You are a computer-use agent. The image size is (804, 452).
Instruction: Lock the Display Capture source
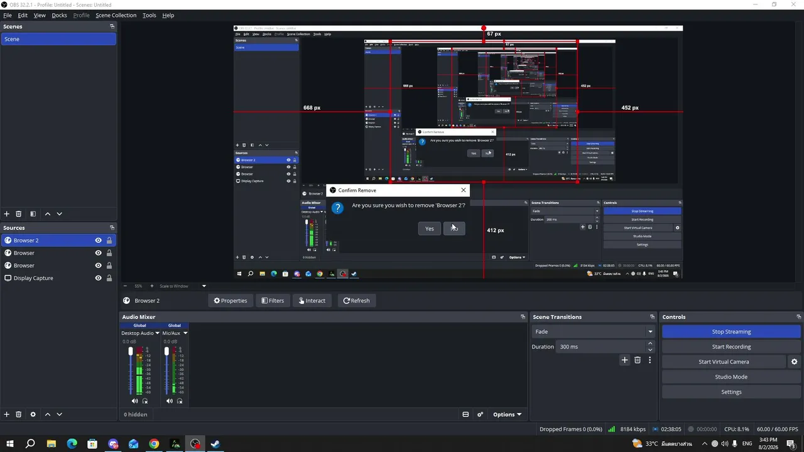click(109, 278)
